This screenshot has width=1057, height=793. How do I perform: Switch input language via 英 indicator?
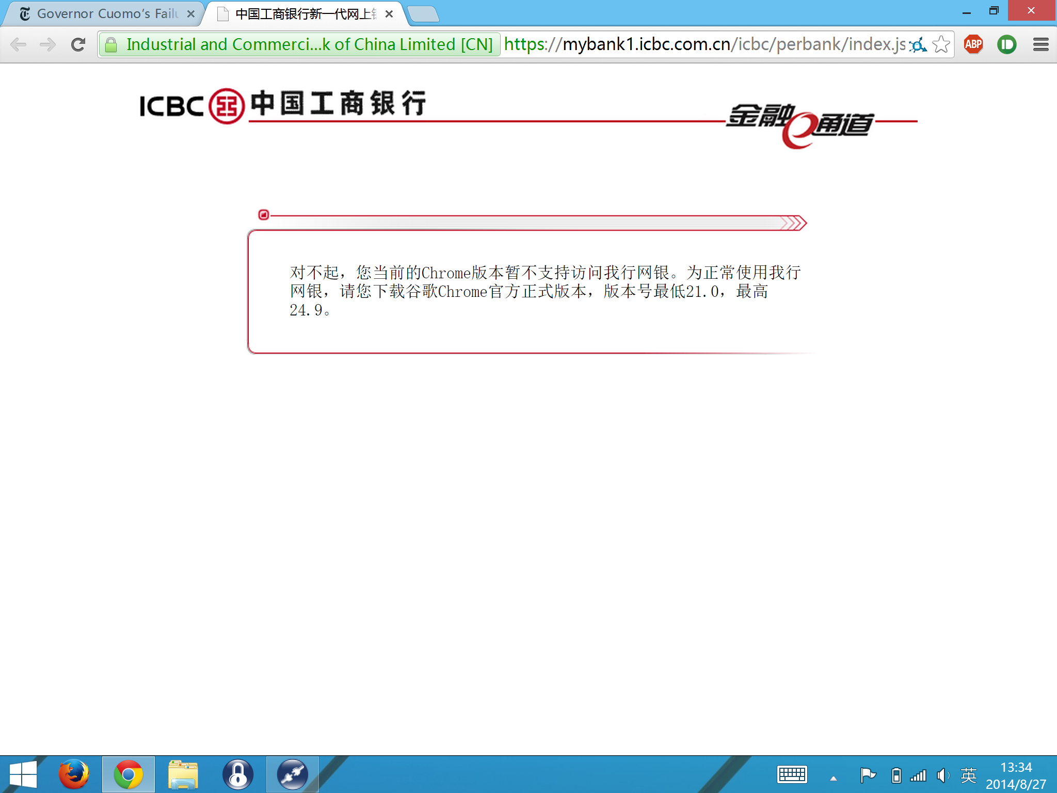tap(969, 775)
